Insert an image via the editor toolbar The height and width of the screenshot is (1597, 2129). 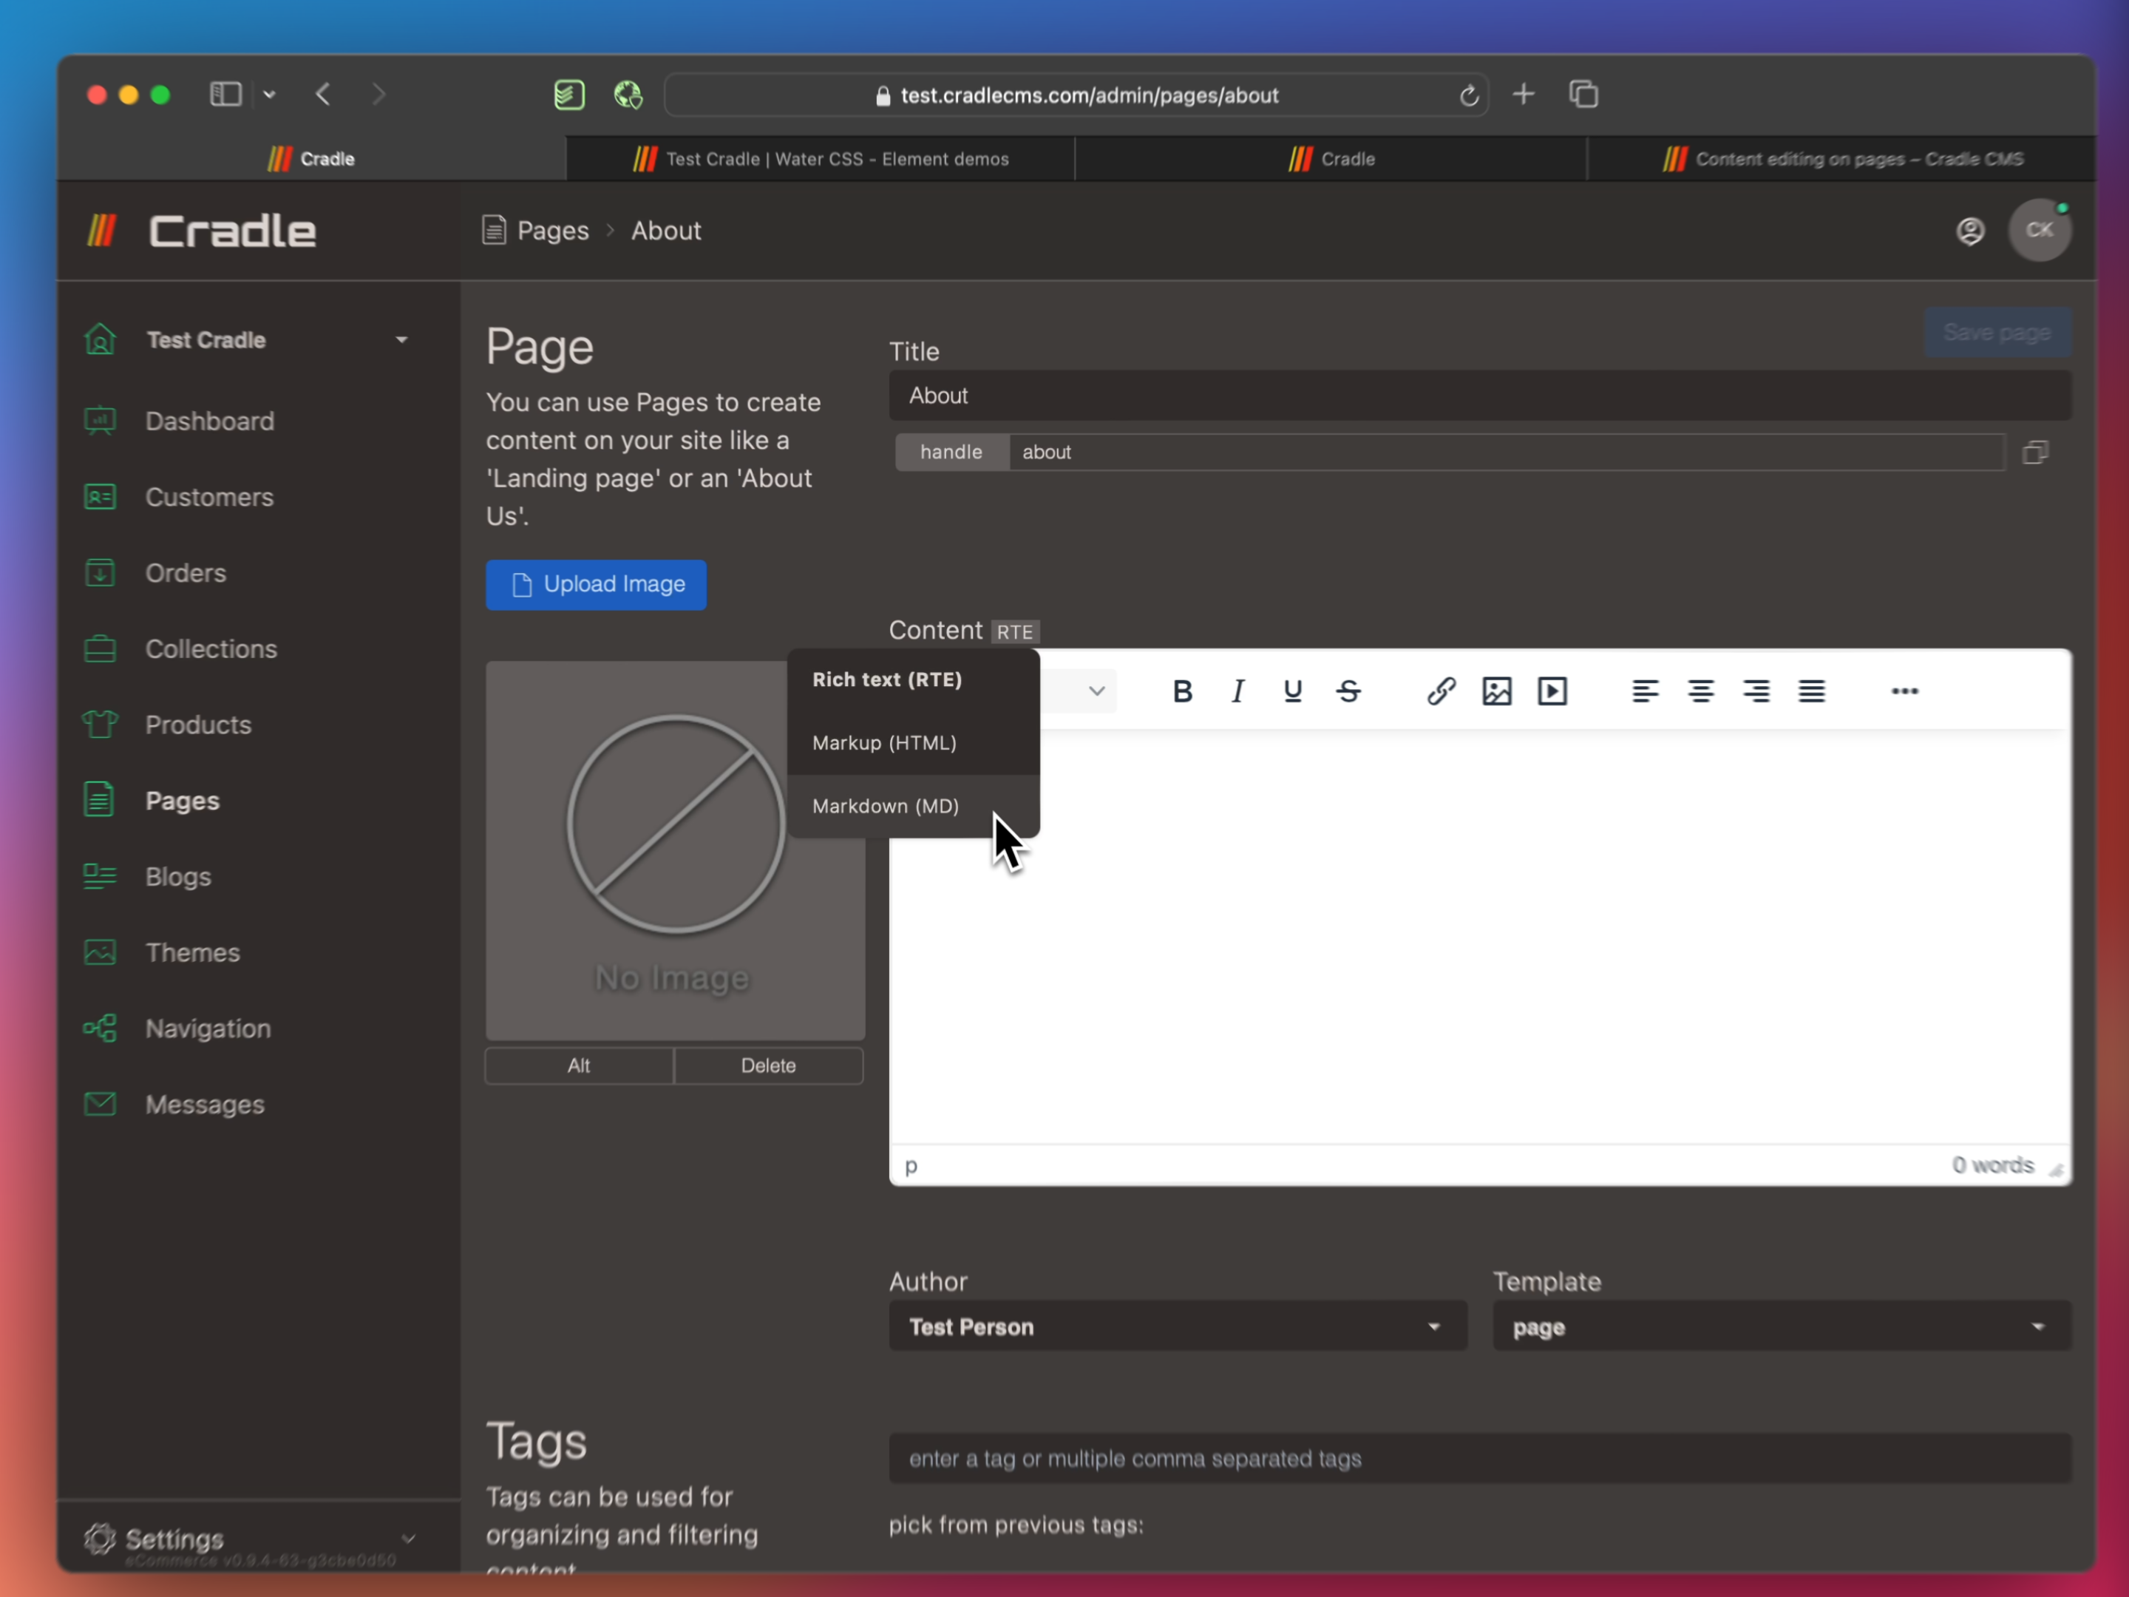click(x=1497, y=691)
